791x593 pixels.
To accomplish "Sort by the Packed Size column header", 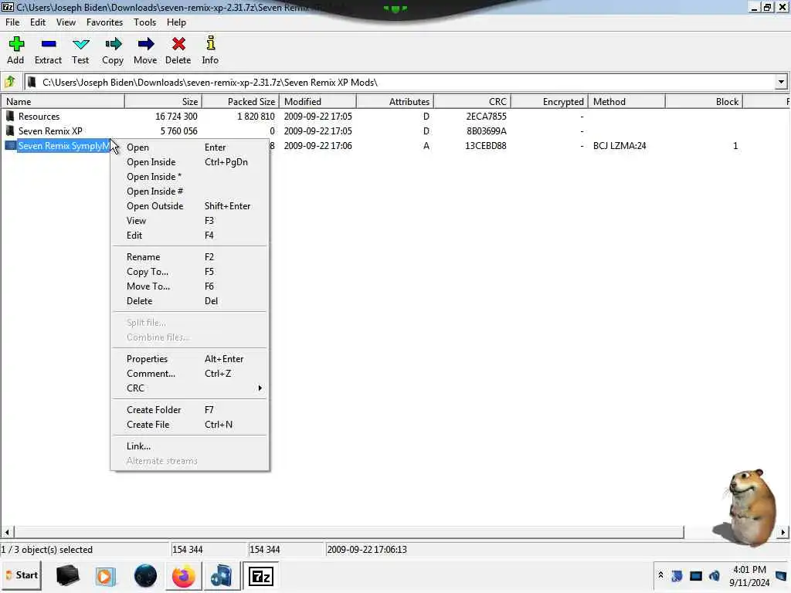I will pyautogui.click(x=241, y=101).
